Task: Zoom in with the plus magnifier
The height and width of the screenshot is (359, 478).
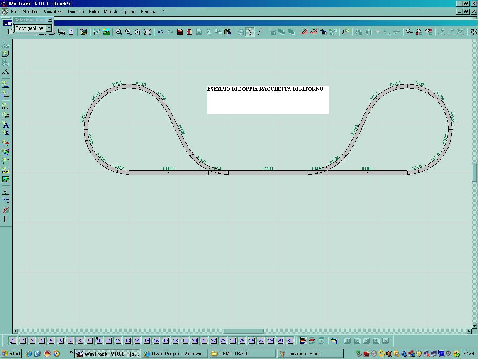Action: (x=129, y=32)
